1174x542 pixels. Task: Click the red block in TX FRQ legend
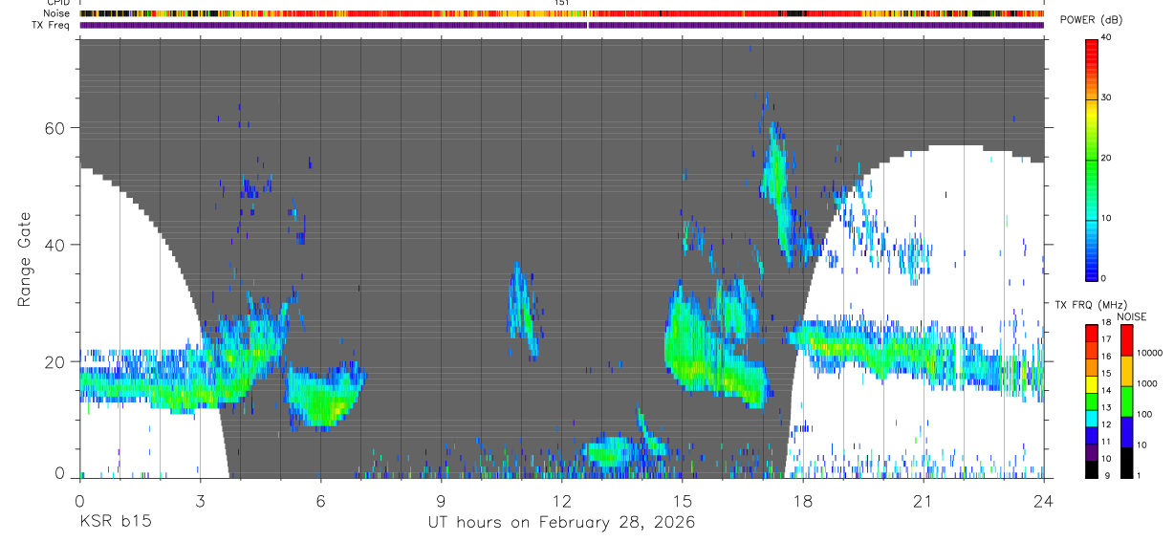coord(1092,333)
